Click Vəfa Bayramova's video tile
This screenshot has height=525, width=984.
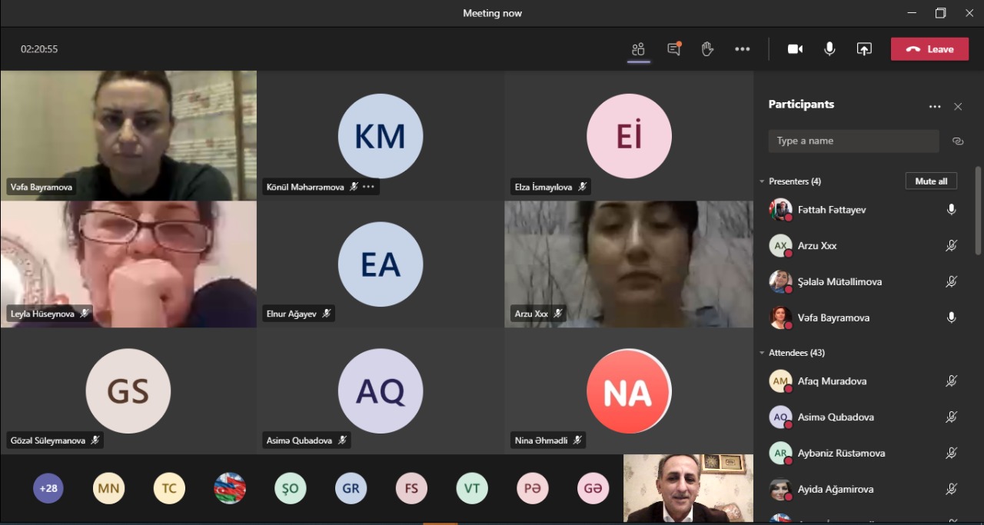pyautogui.click(x=128, y=135)
